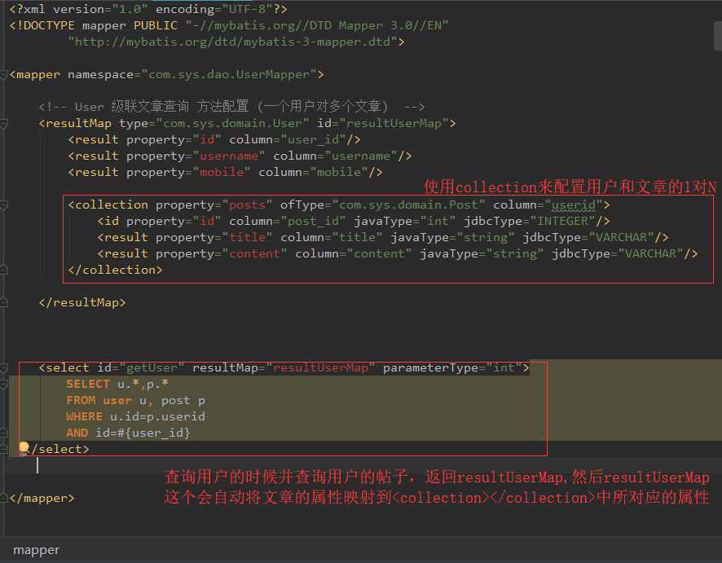The width and height of the screenshot is (722, 563).
Task: Collapse the resultMap opening tag fold marker
Action: [x=4, y=123]
